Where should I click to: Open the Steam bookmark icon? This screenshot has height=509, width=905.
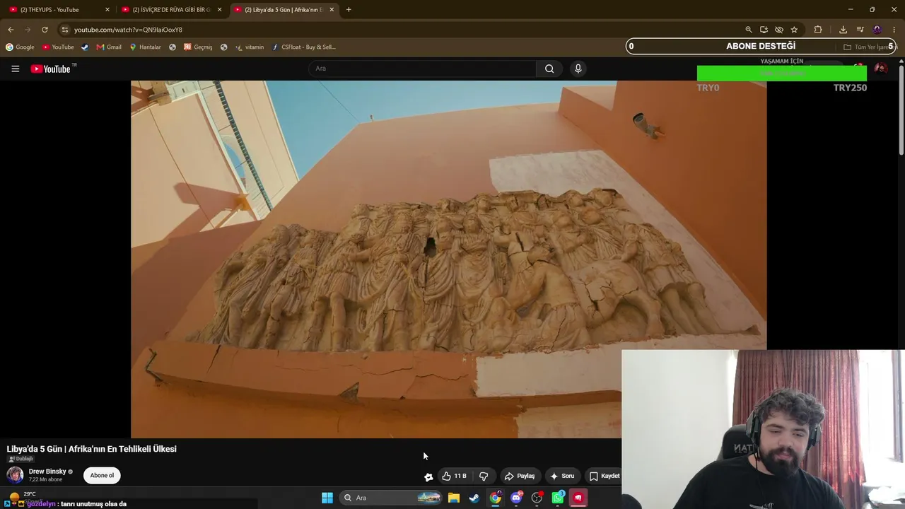pos(85,47)
